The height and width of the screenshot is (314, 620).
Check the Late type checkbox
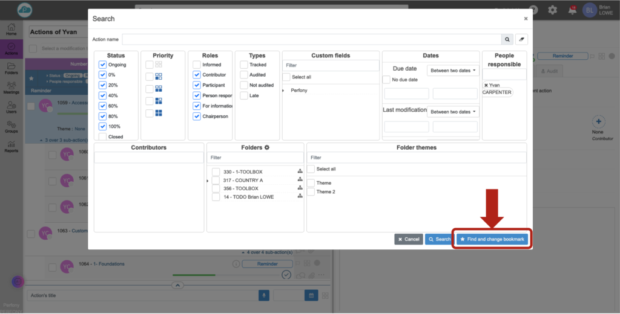(243, 95)
